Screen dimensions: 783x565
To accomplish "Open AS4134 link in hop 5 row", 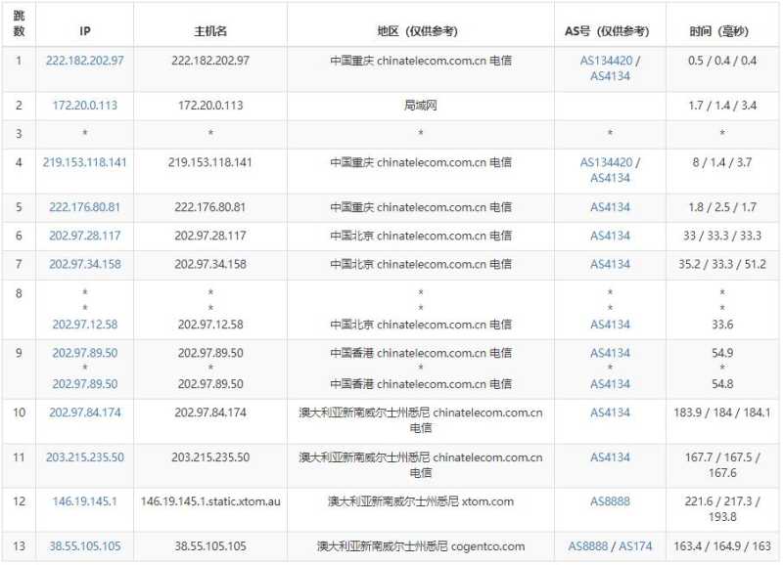I will (x=610, y=207).
